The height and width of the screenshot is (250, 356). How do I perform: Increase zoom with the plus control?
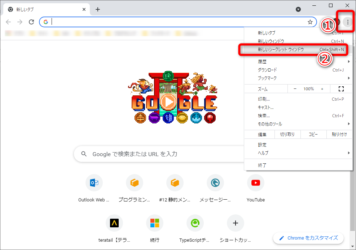[x=322, y=88]
